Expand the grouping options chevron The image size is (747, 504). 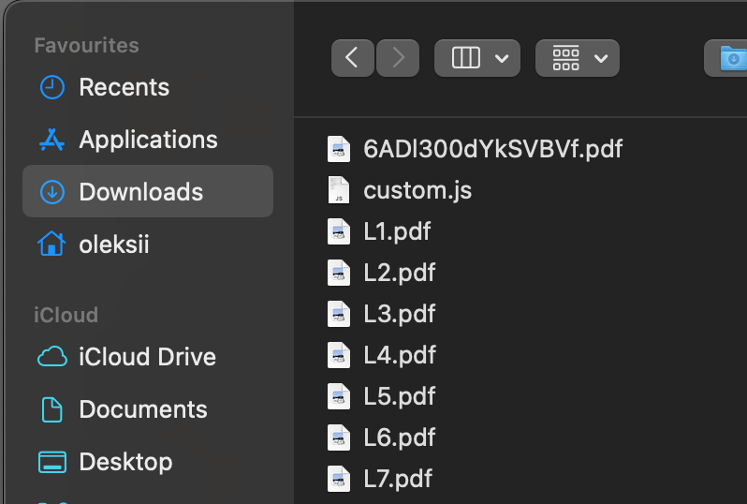tap(601, 59)
